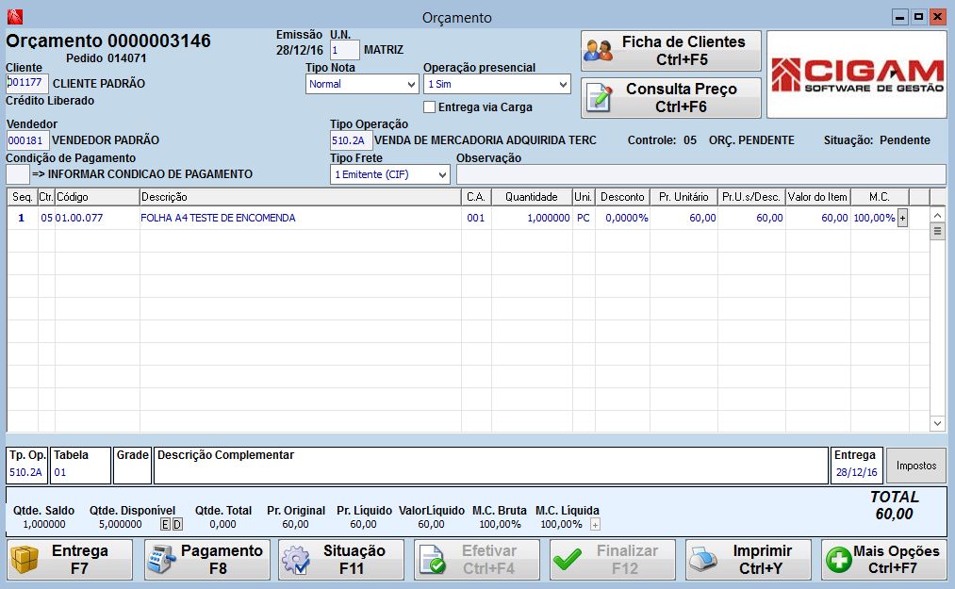
Task: Click the unit cell PC
Action: click(584, 218)
